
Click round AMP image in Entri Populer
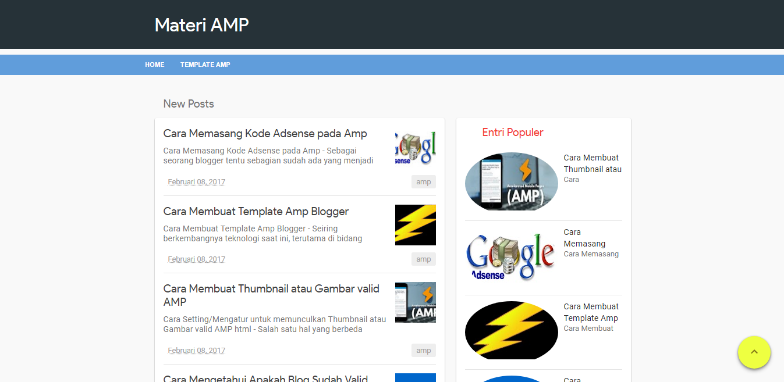point(512,181)
